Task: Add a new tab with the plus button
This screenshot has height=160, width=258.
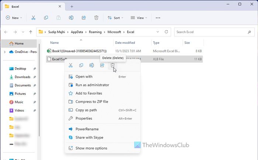Action: coord(72,7)
